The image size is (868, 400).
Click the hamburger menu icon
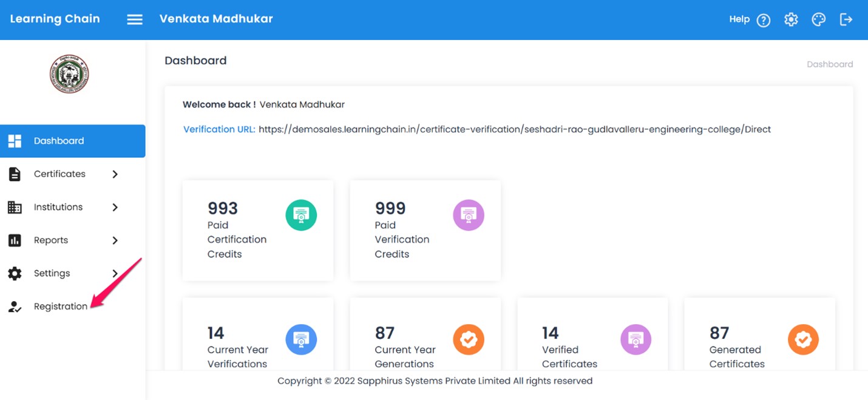coord(135,19)
